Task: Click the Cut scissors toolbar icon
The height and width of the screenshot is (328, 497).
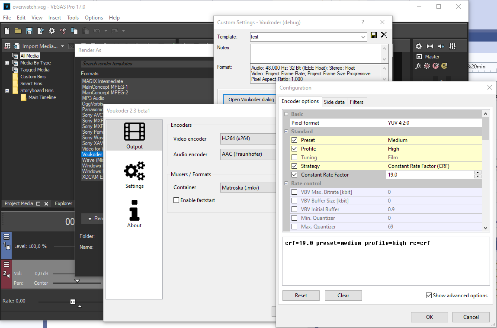Action: click(63, 31)
